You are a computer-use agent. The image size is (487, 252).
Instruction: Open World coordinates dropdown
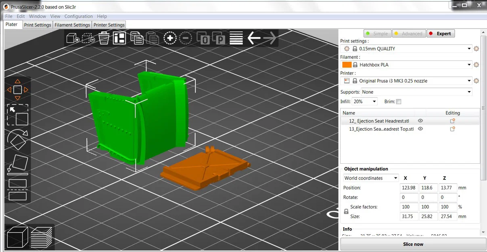click(x=371, y=178)
